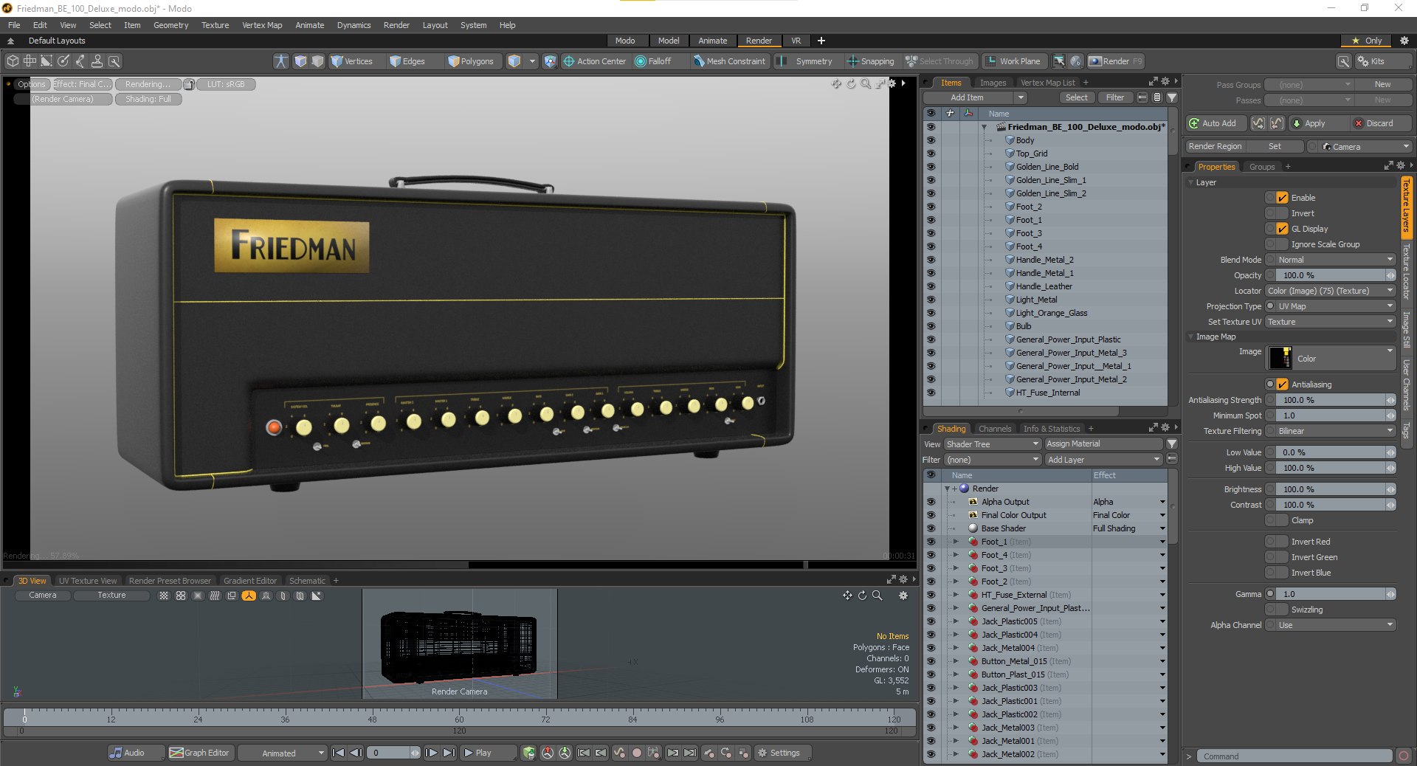This screenshot has width=1417, height=766.
Task: Step forward one frame
Action: (x=431, y=753)
